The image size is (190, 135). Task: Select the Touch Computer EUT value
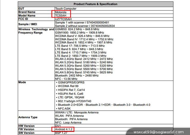click(66, 9)
